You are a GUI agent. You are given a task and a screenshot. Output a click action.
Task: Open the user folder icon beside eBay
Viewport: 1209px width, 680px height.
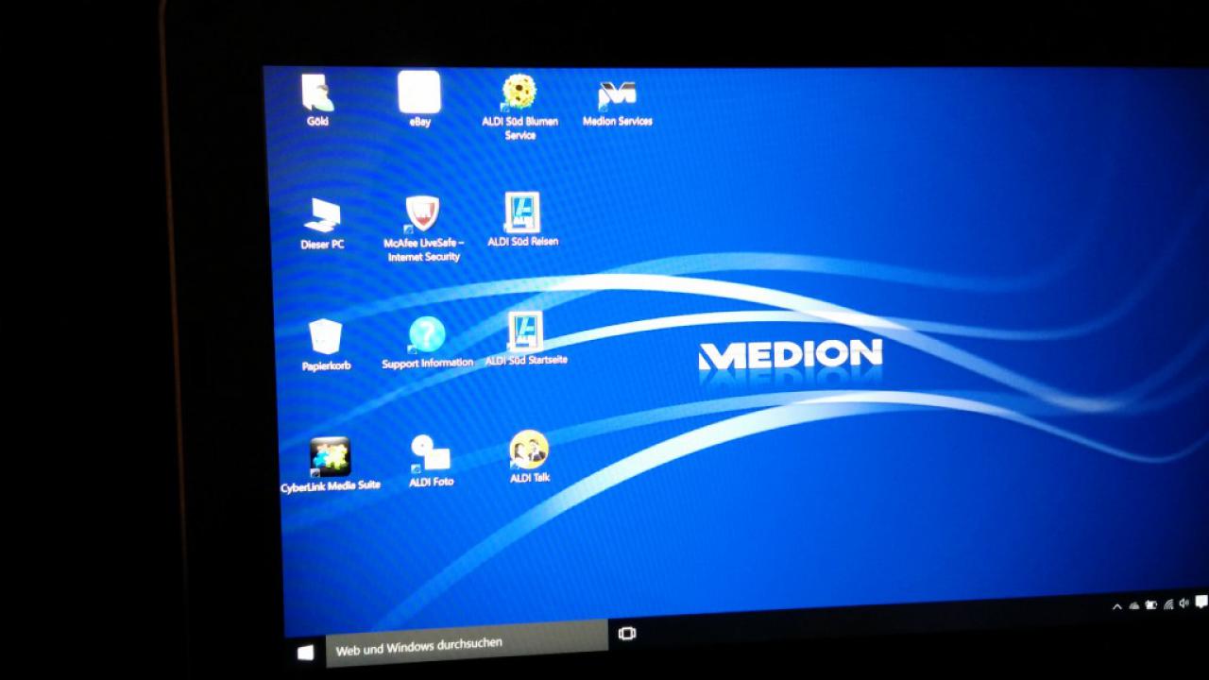(x=317, y=100)
